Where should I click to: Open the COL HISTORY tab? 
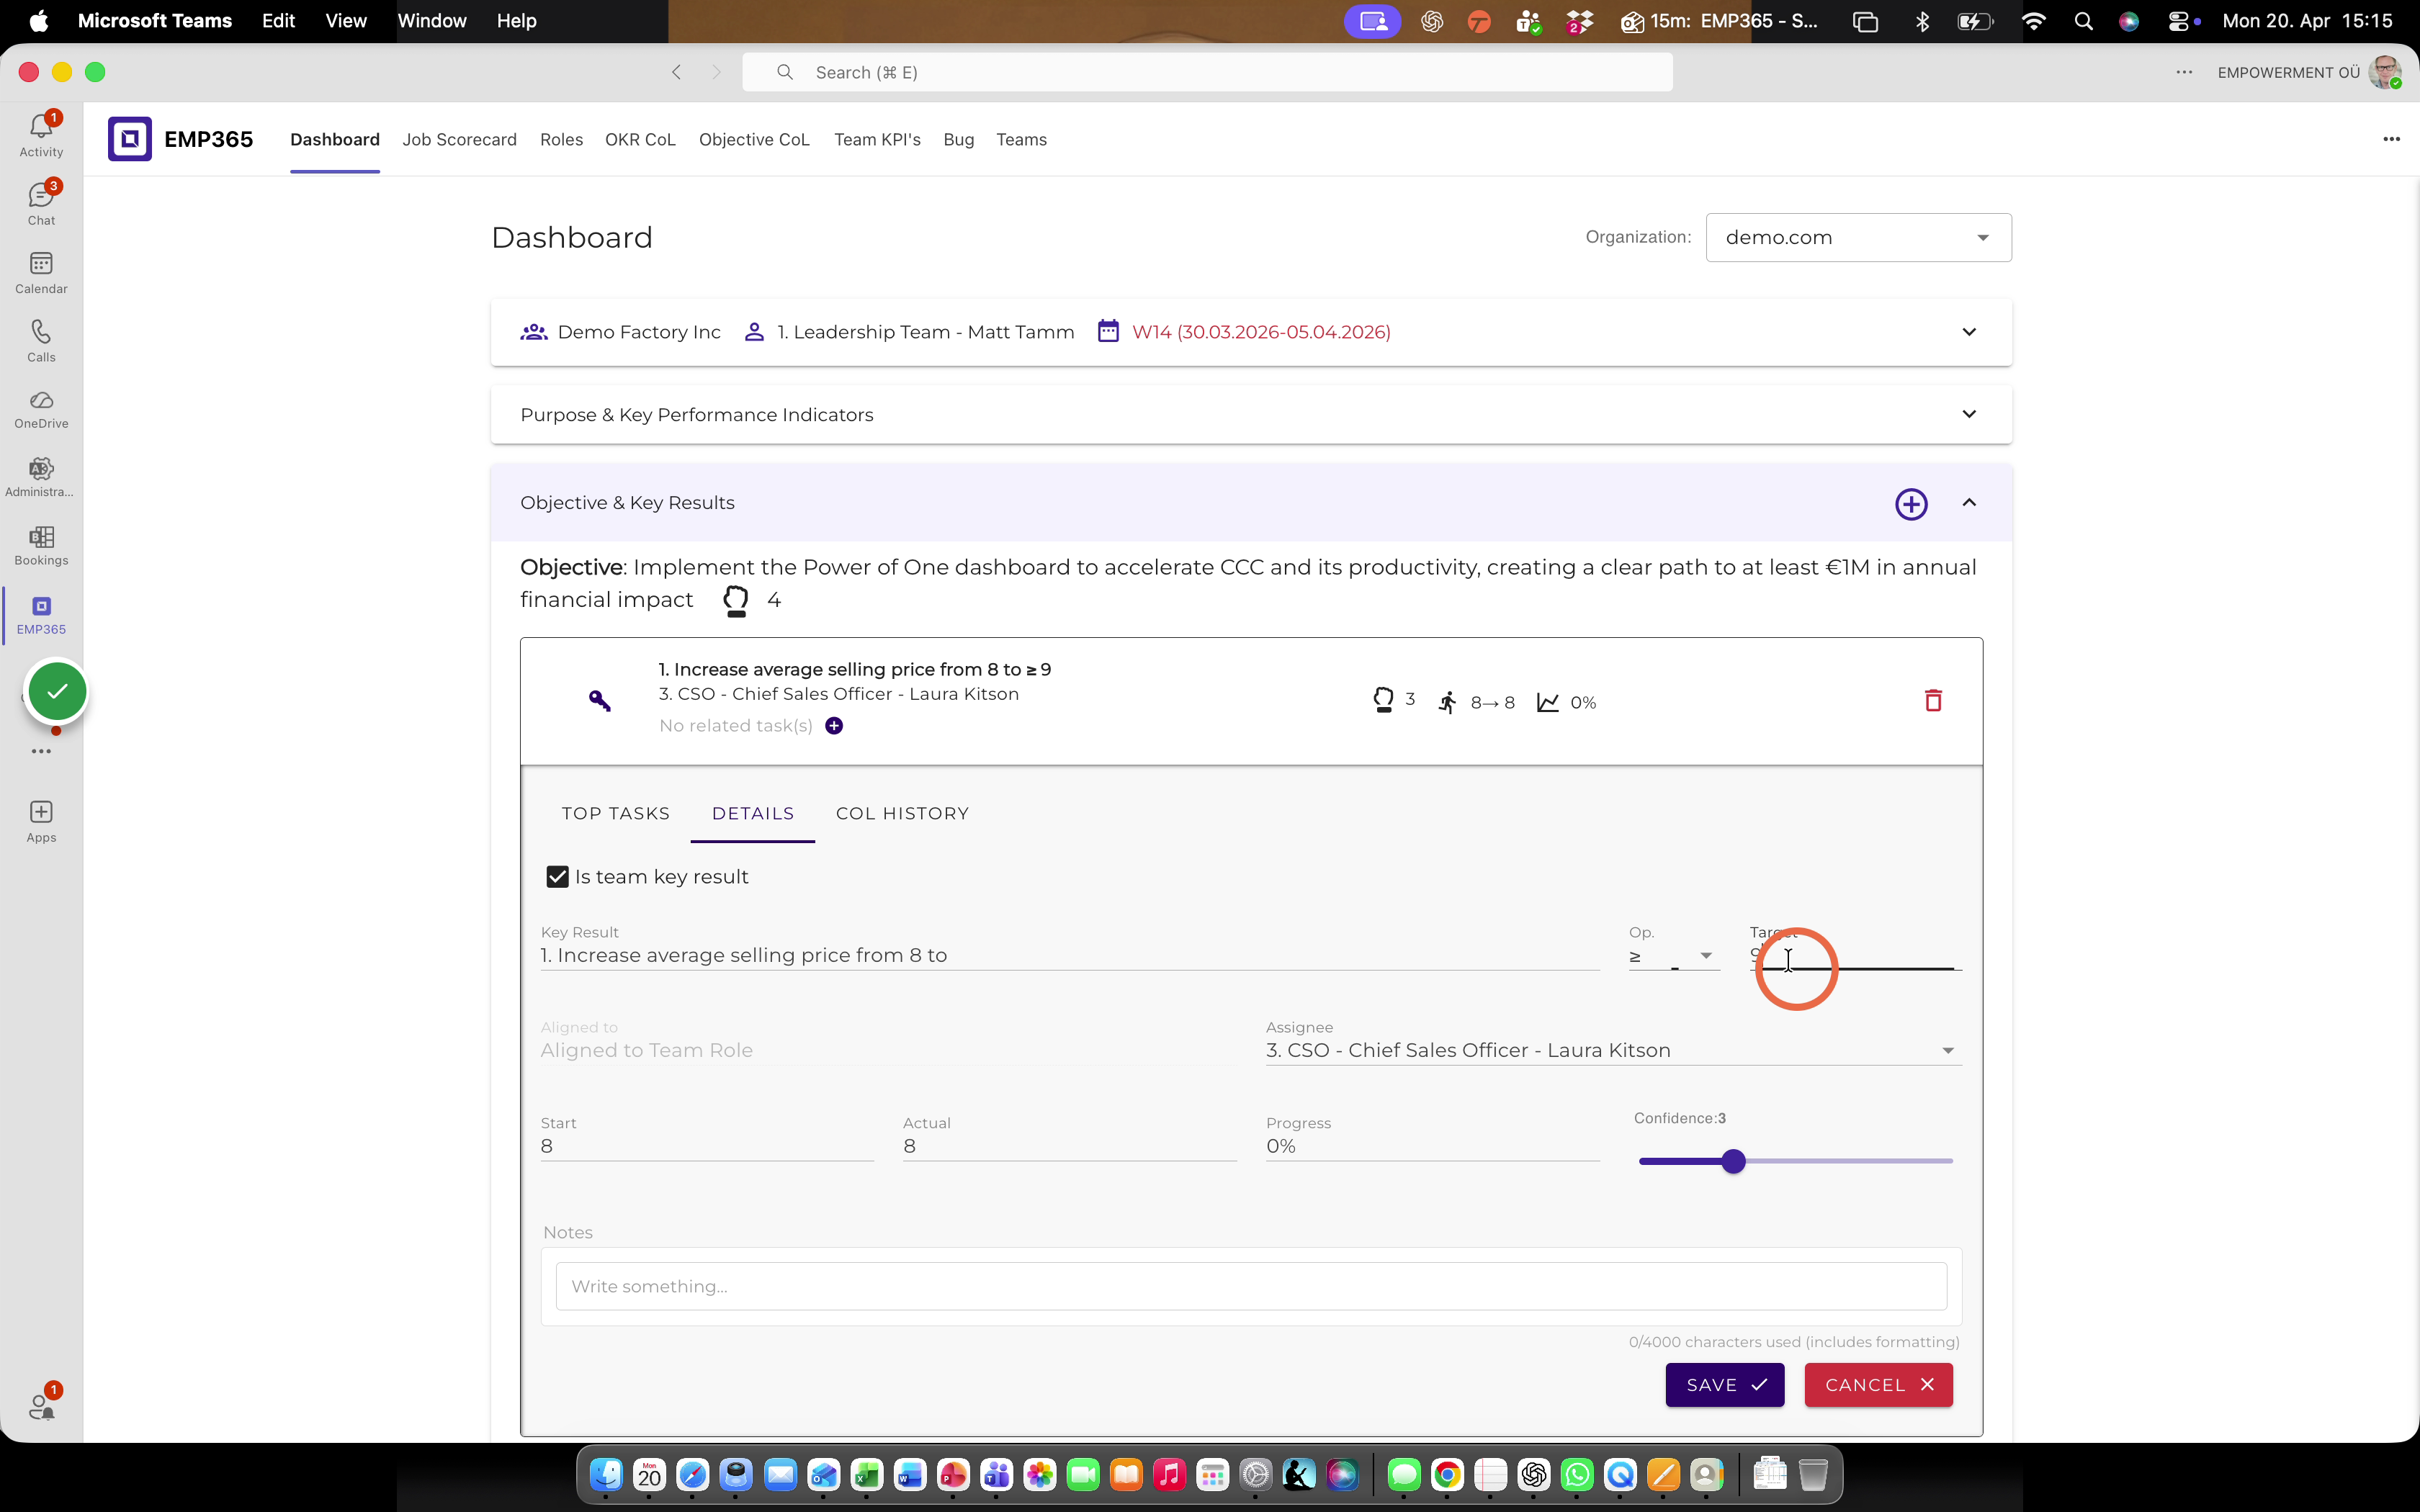(x=902, y=814)
